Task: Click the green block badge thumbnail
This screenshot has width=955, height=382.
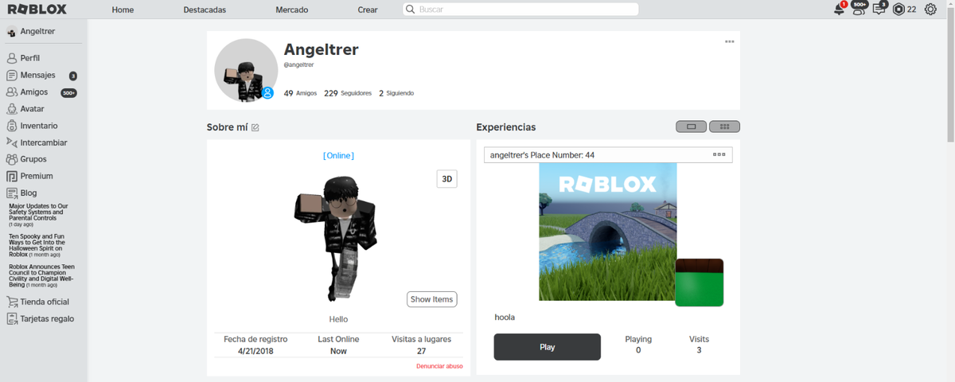Action: tap(699, 283)
